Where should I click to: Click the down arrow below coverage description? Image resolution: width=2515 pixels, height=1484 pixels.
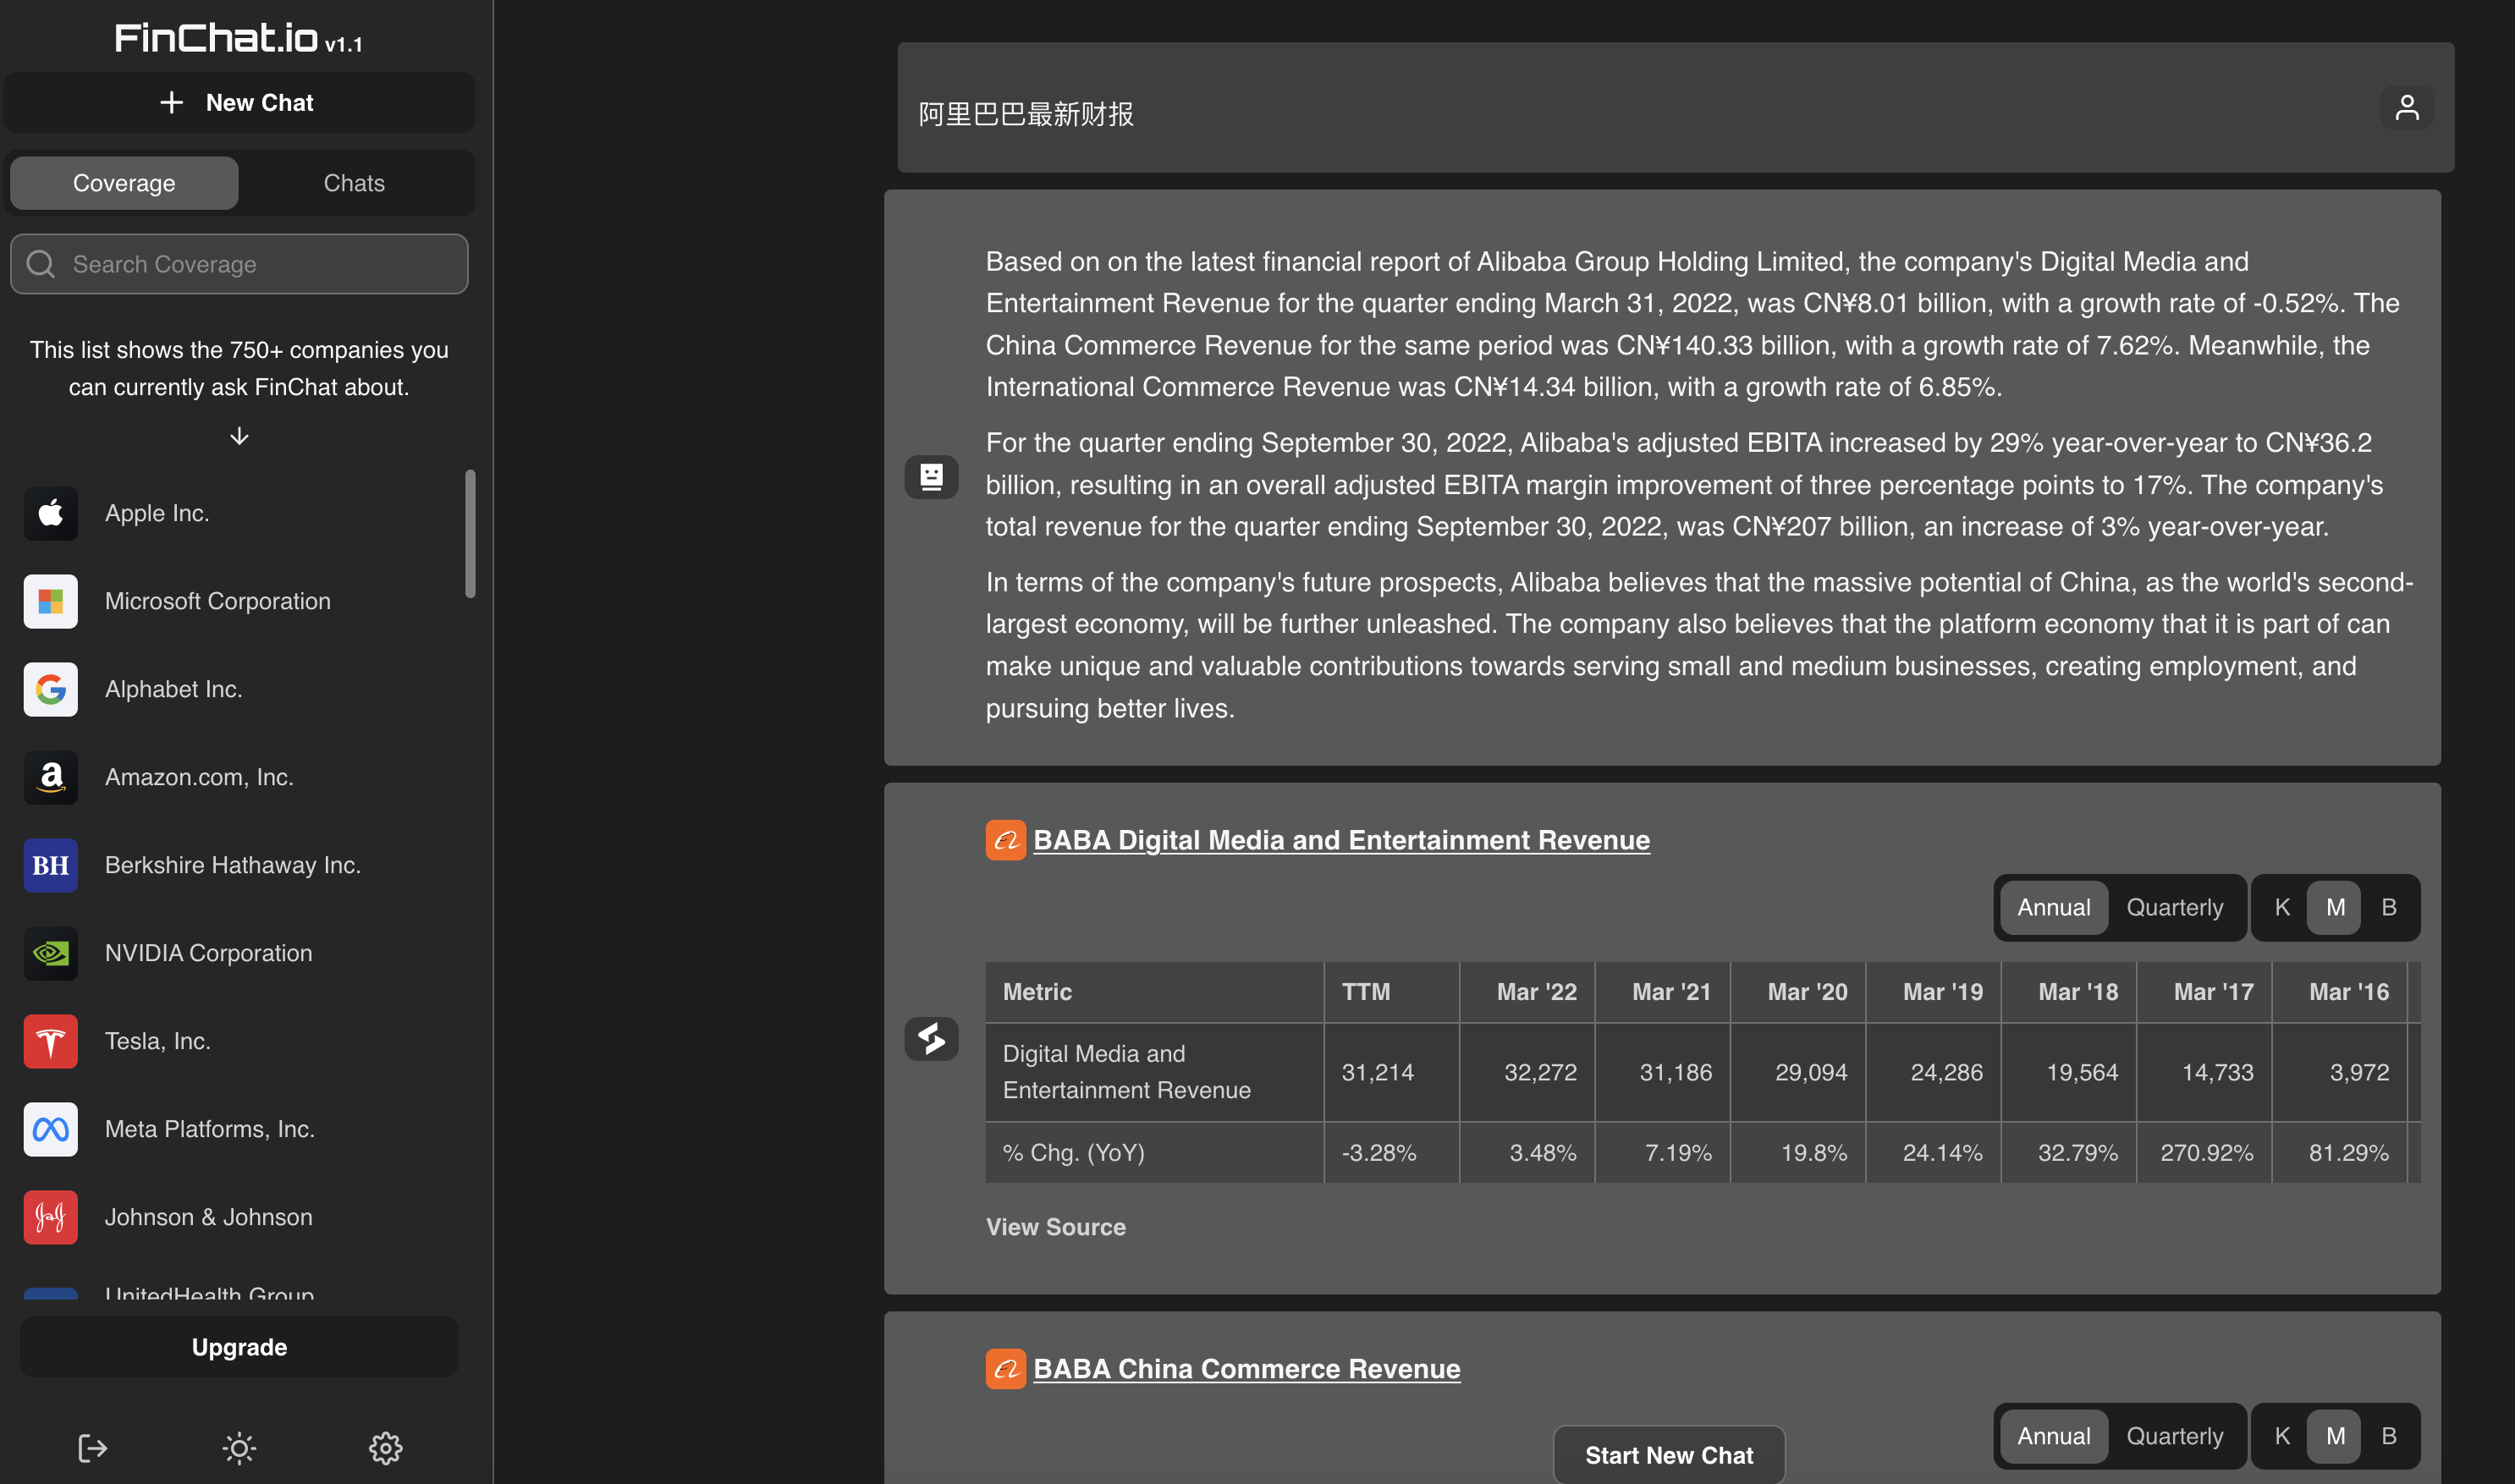tap(239, 436)
